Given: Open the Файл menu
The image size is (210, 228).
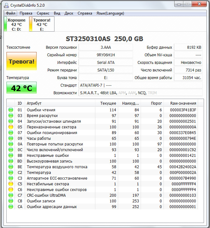Looking at the screenshot, I should point(11,13).
